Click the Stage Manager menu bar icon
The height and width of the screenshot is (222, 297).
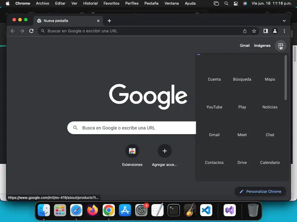[x=216, y=3]
